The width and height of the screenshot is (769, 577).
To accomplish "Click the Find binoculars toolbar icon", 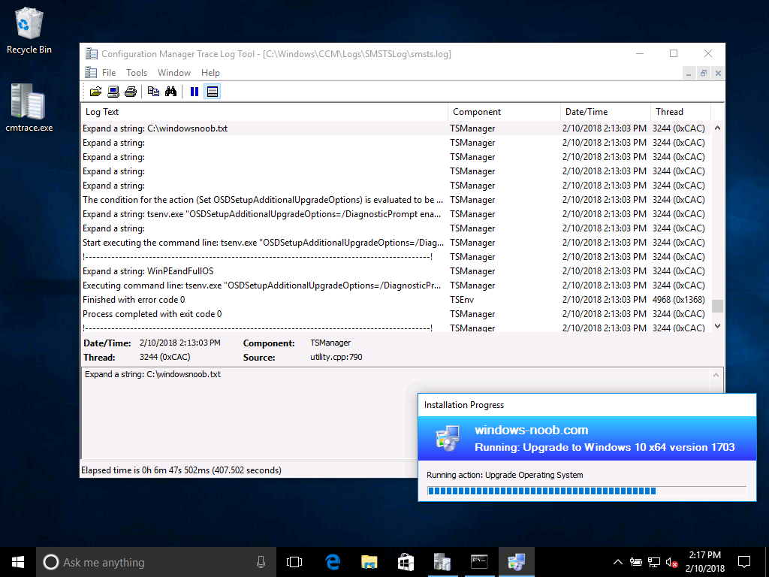I will click(x=170, y=91).
